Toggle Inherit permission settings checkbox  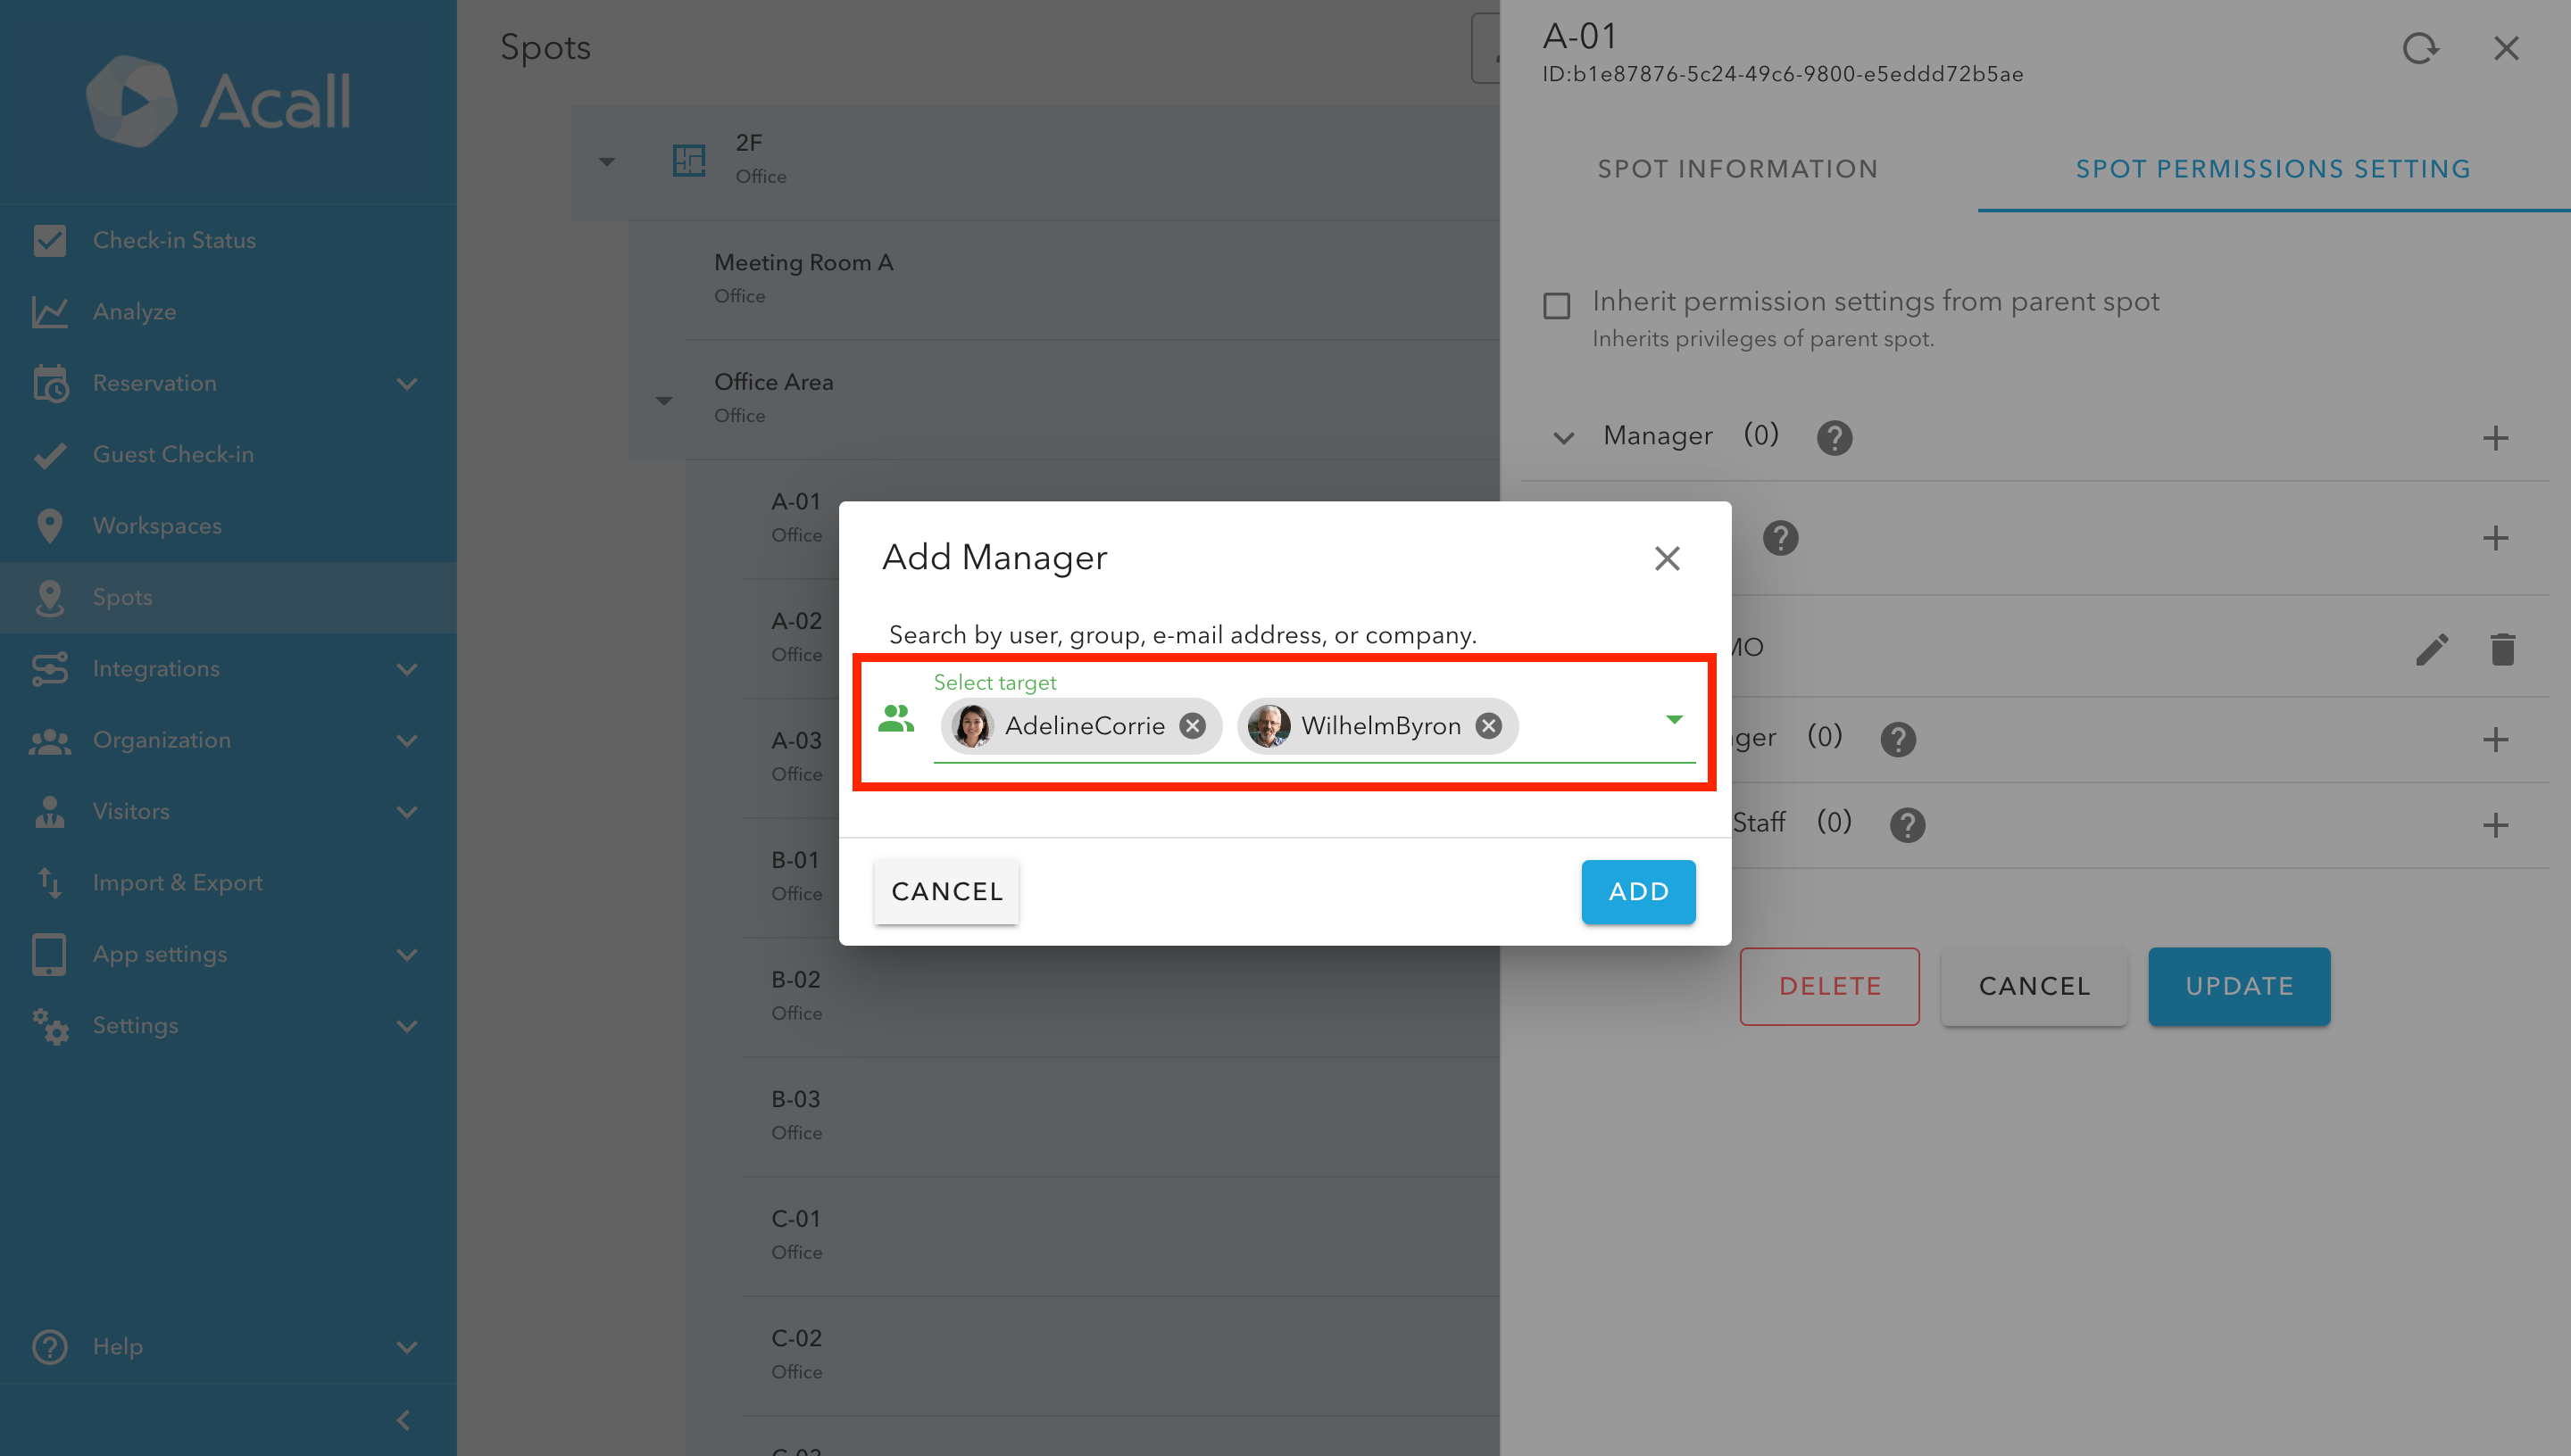[1557, 305]
